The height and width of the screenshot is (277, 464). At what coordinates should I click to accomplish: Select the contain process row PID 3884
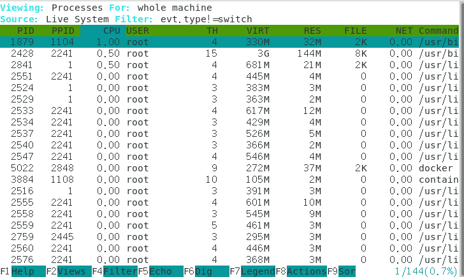pos(229,180)
